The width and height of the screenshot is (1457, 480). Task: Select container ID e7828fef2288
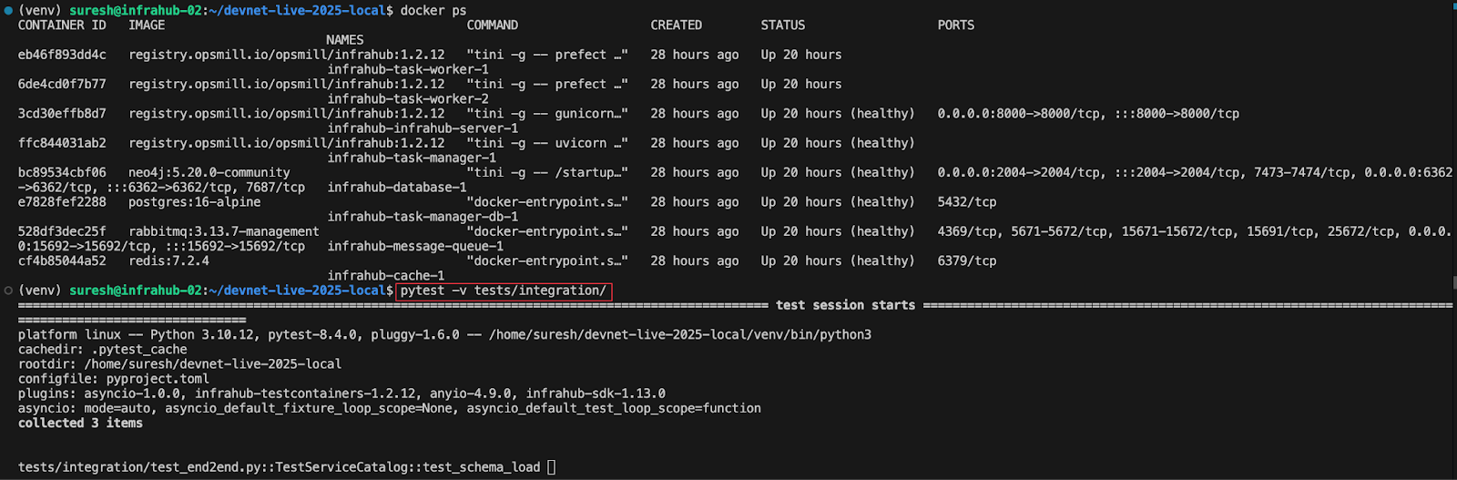click(x=62, y=202)
